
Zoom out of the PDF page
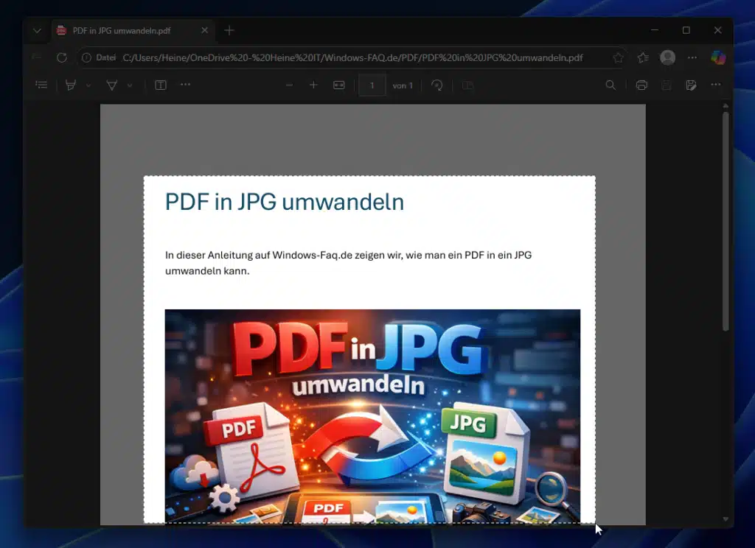[290, 85]
